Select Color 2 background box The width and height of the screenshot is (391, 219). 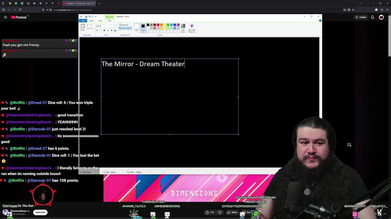pyautogui.click(x=143, y=27)
